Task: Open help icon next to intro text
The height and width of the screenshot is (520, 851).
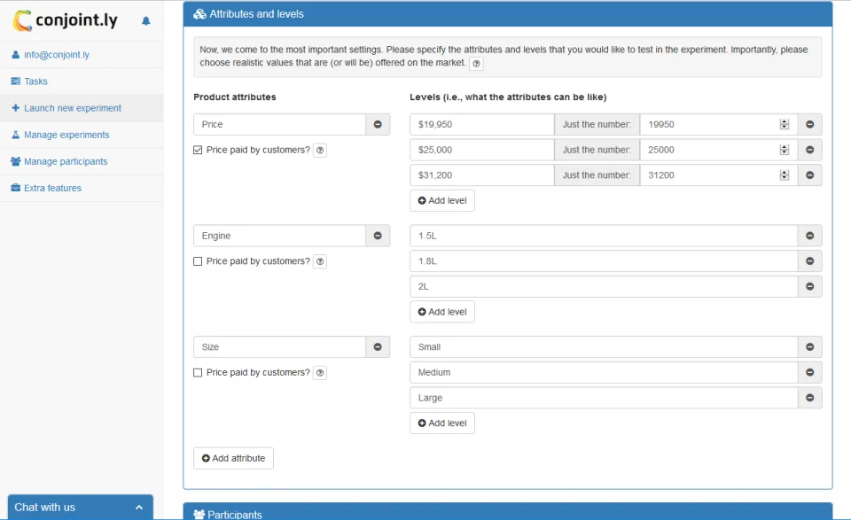Action: click(476, 64)
